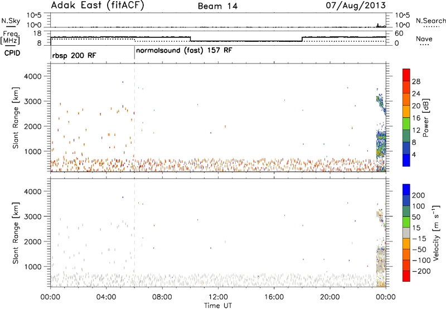Click the 'N.Search' legend label

point(431,21)
